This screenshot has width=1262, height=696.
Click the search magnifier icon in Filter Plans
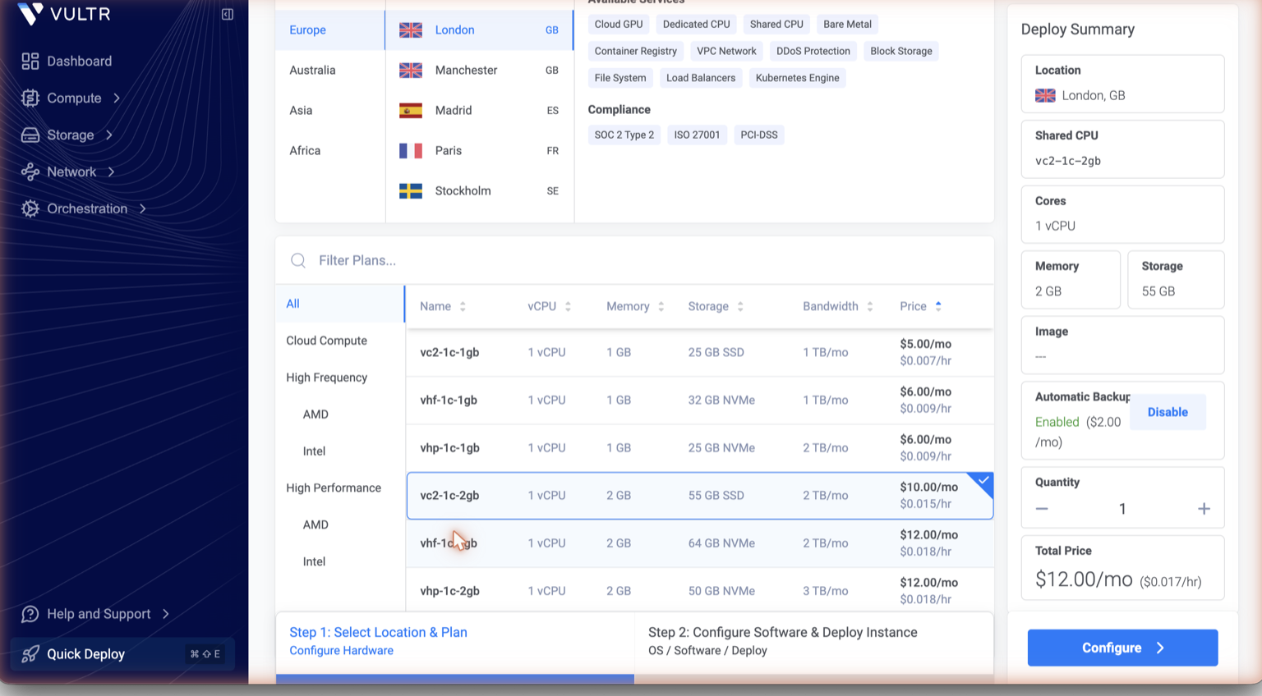pos(298,260)
